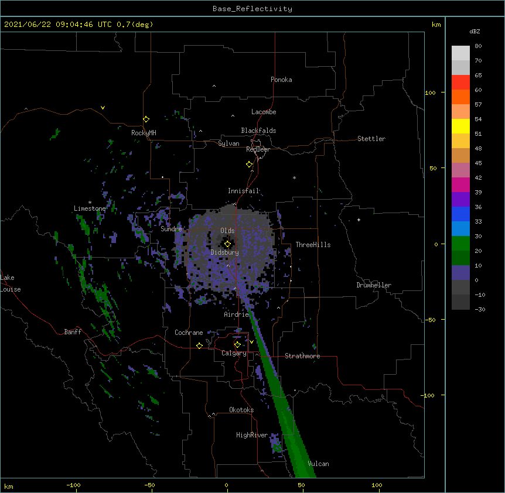Click the Innisfail city label
The height and width of the screenshot is (493, 505).
(x=243, y=191)
